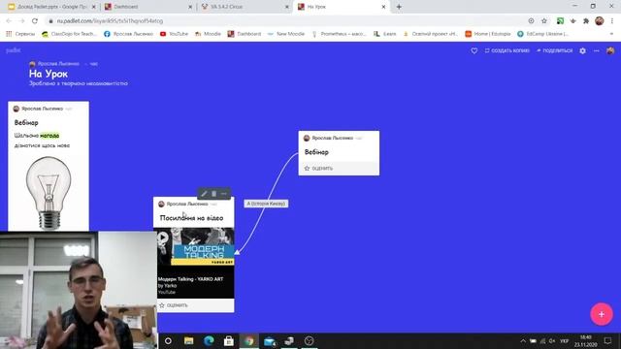Viewport: 621px width, 349px height.
Task: Click the address bar URL
Action: click(x=110, y=21)
